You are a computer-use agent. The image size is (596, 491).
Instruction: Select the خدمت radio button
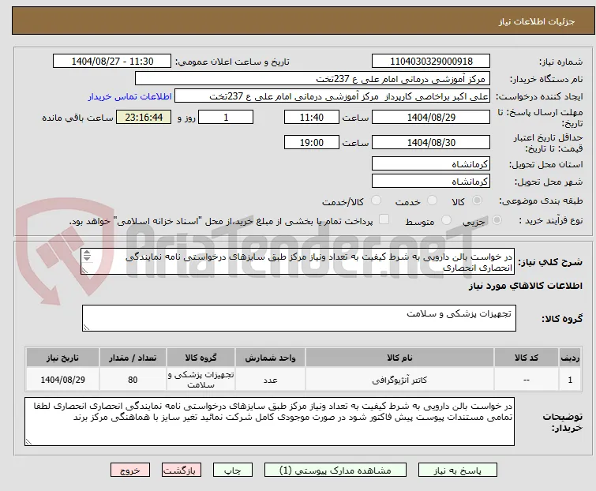click(x=432, y=201)
